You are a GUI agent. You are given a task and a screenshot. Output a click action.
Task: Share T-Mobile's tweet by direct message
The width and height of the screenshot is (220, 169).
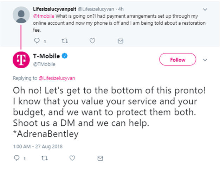tap(100, 158)
